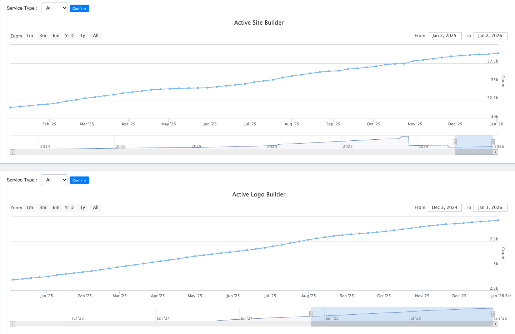Click left scroll arrow of Logo Builder navigator
This screenshot has height=334, width=515.
coord(13,324)
